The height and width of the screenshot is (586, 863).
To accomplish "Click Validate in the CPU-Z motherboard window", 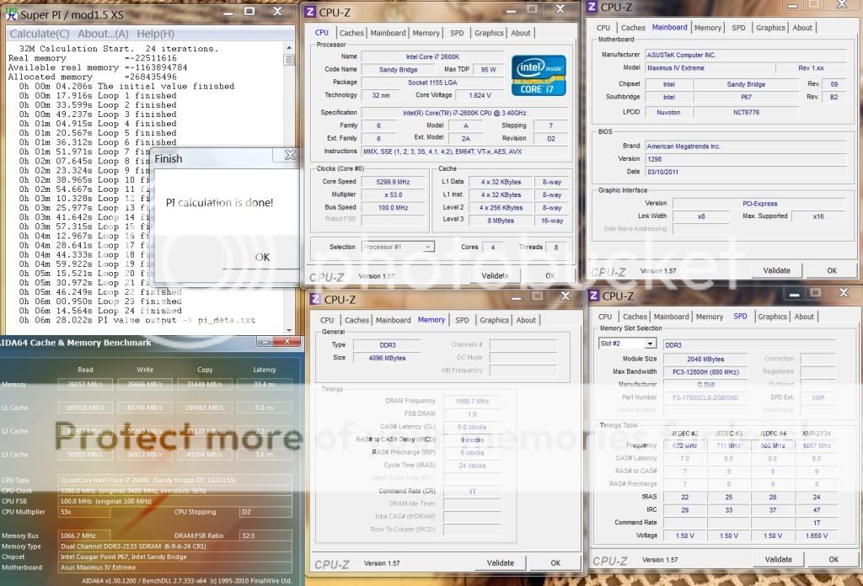I will [776, 270].
